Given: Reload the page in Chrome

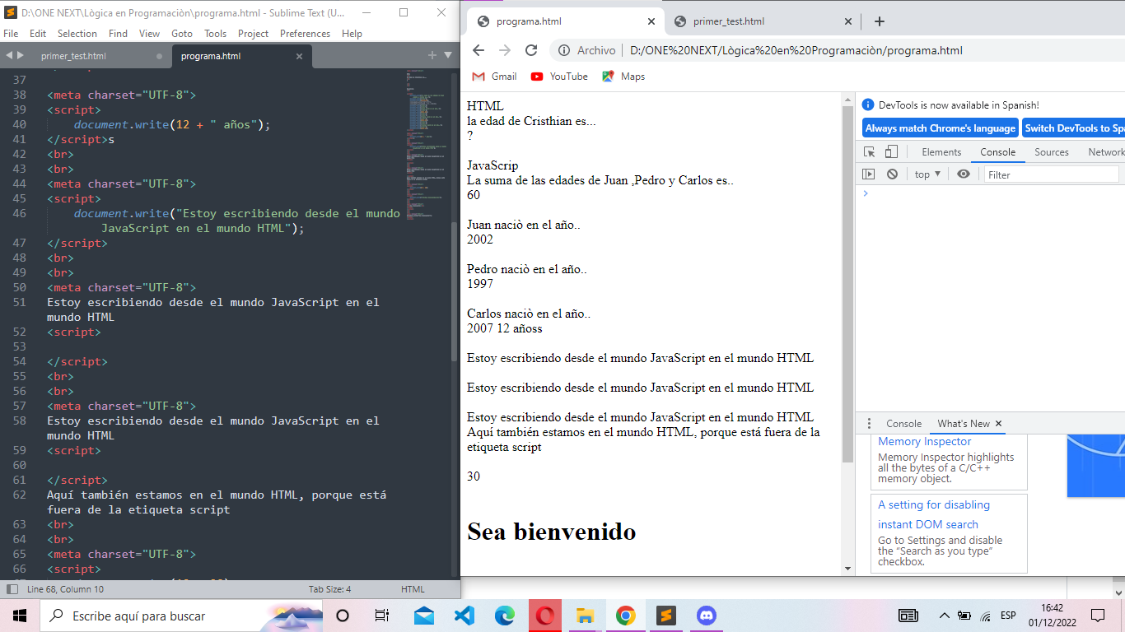Looking at the screenshot, I should (x=531, y=50).
